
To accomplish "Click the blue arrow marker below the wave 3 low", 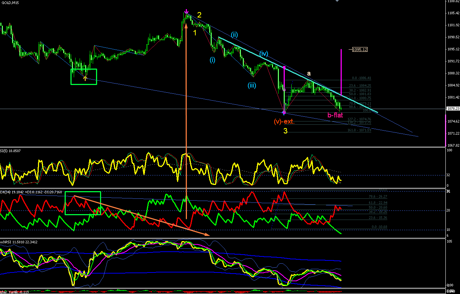I will coord(284,113).
